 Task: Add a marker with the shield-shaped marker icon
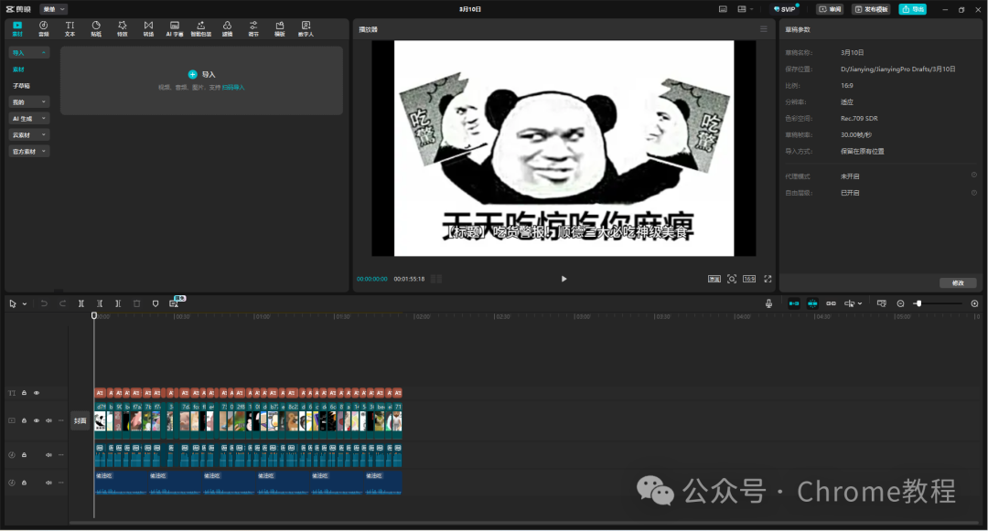[x=156, y=303]
